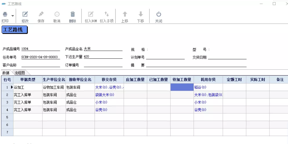Image resolution: width=288 pixels, height=144 pixels.
Task: Click the 接收单位全名 column header
Action: [x=80, y=80]
